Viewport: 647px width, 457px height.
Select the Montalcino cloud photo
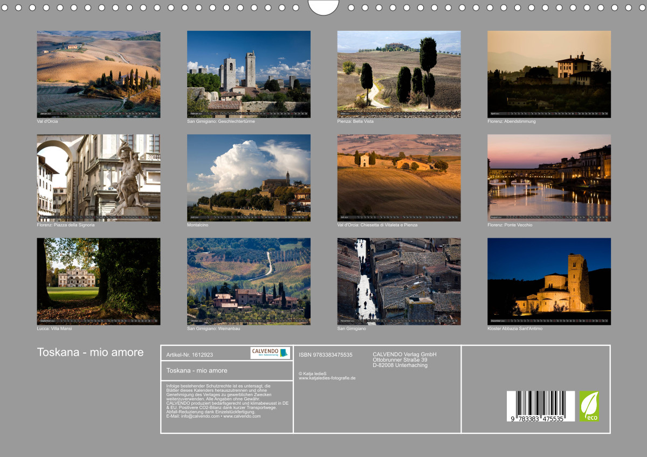249,178
